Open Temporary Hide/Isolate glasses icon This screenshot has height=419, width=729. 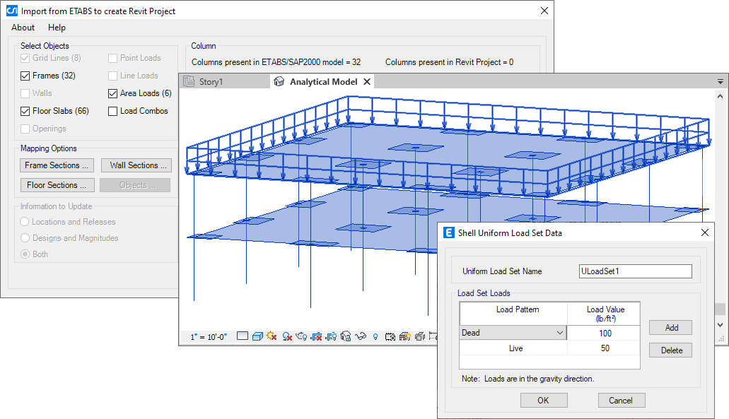click(361, 336)
